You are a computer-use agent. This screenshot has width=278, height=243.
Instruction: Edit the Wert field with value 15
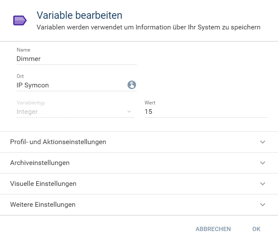click(206, 112)
